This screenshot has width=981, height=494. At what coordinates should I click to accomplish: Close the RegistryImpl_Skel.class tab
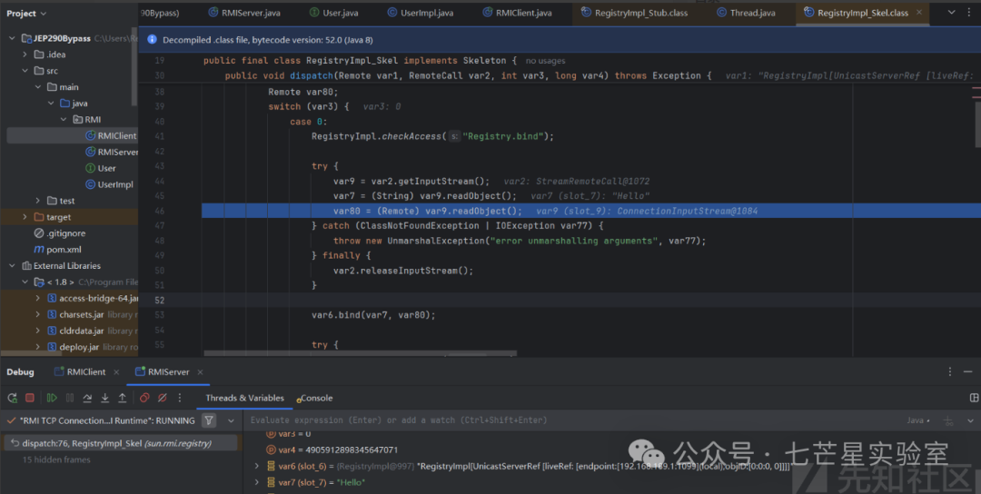(919, 13)
